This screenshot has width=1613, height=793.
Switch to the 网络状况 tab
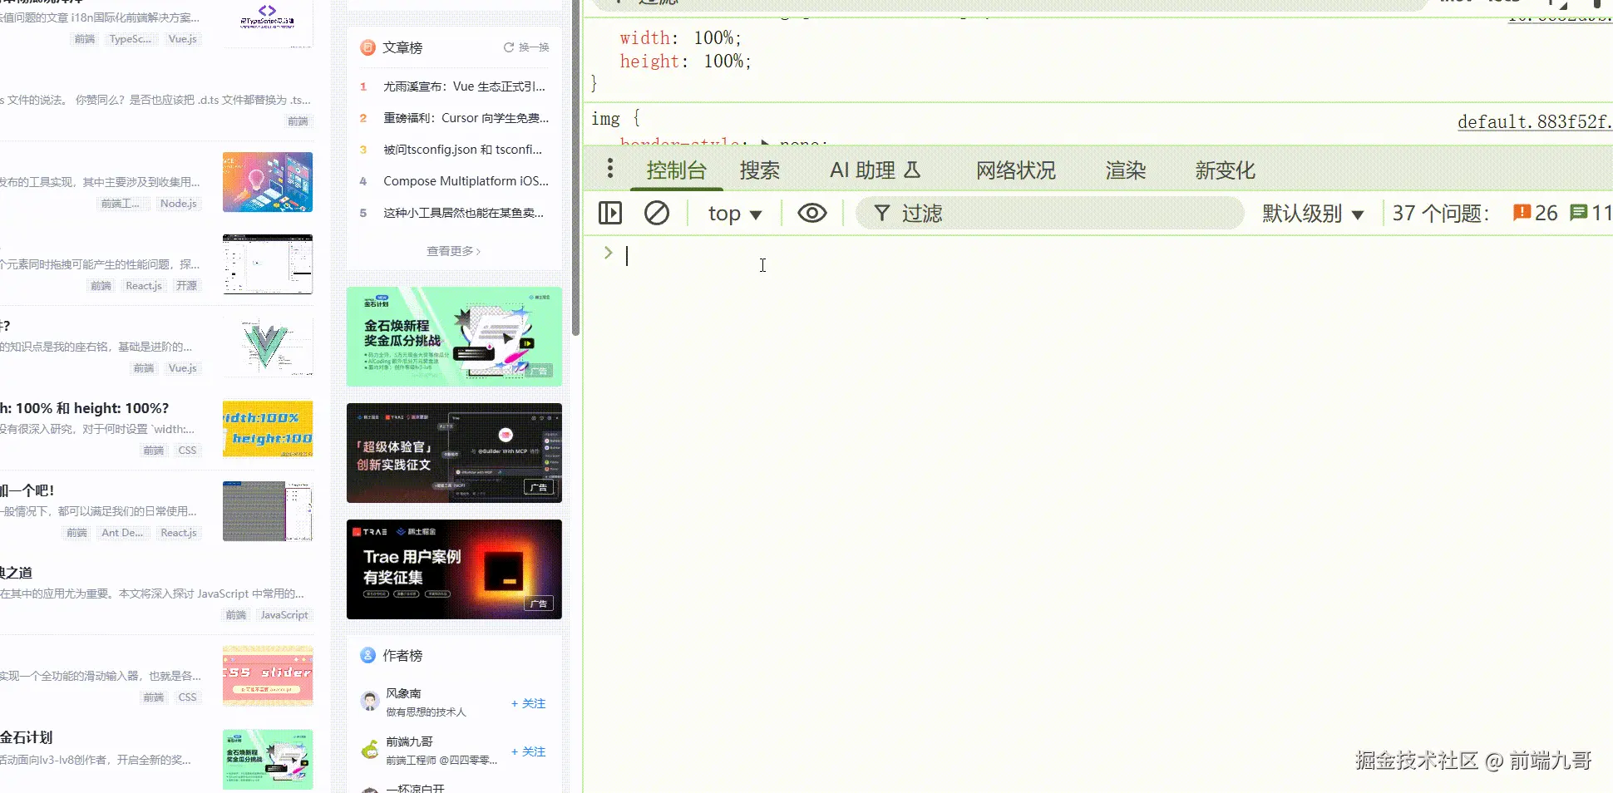click(1015, 170)
